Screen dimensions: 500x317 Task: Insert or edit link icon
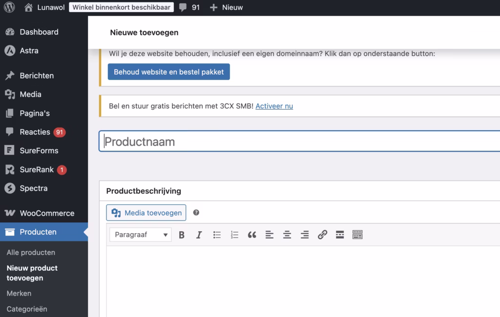point(322,235)
